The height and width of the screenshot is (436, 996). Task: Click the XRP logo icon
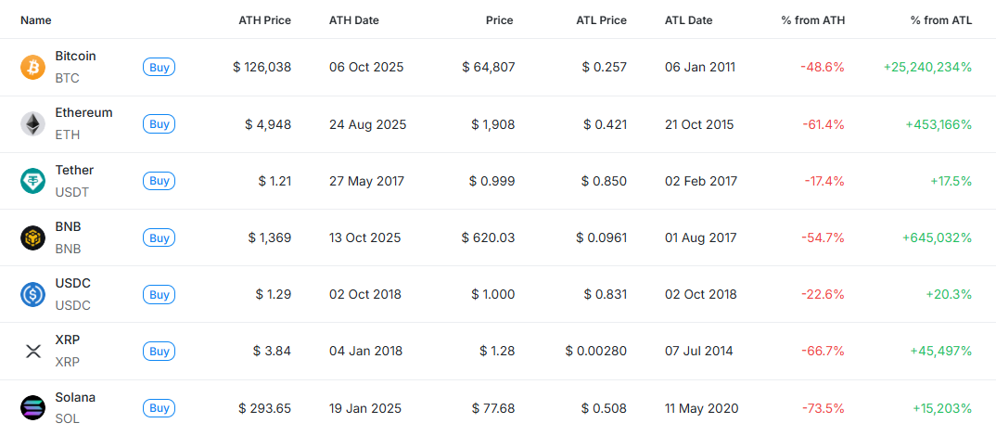32,352
